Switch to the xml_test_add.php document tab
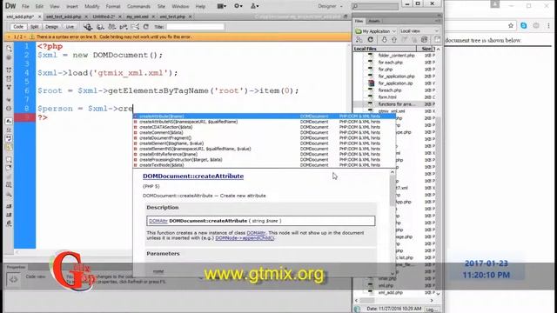The image size is (557, 313). pyautogui.click(x=64, y=17)
